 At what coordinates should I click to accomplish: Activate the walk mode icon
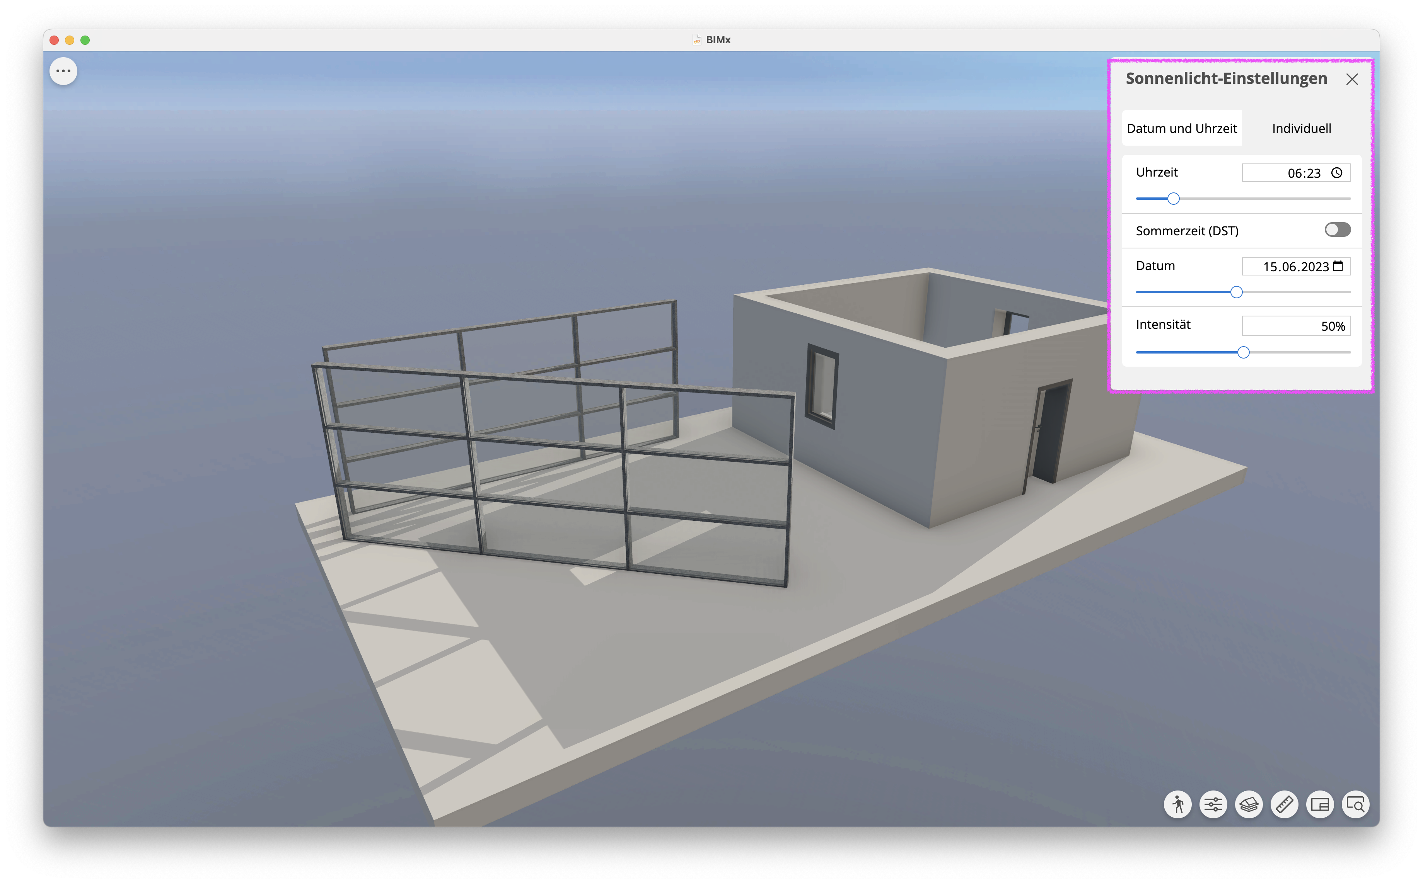[x=1177, y=804]
